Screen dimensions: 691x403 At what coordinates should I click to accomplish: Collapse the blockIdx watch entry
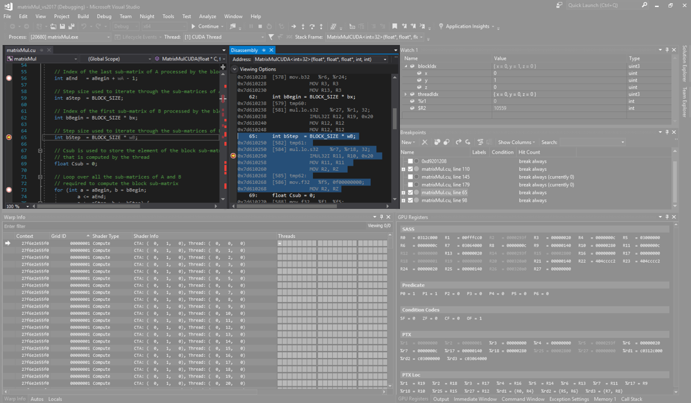pyautogui.click(x=406, y=66)
